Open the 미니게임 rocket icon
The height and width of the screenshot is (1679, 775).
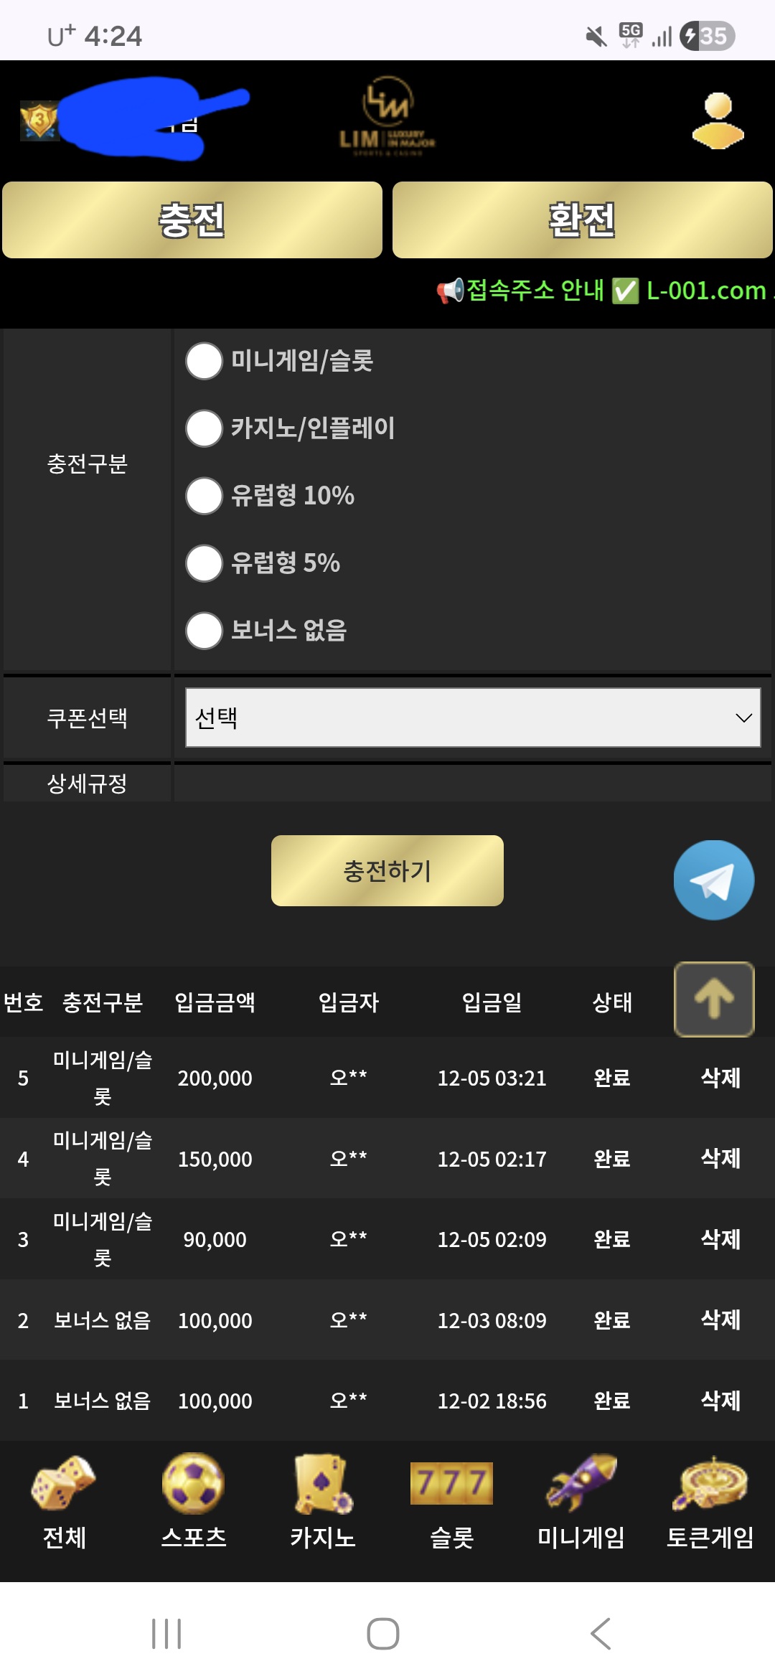[x=581, y=1483]
